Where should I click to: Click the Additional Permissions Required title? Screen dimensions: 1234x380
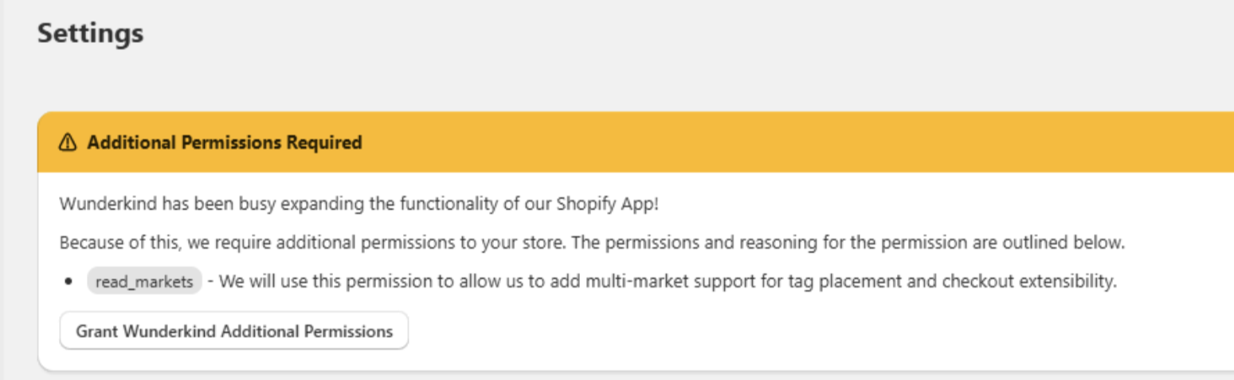click(x=225, y=142)
